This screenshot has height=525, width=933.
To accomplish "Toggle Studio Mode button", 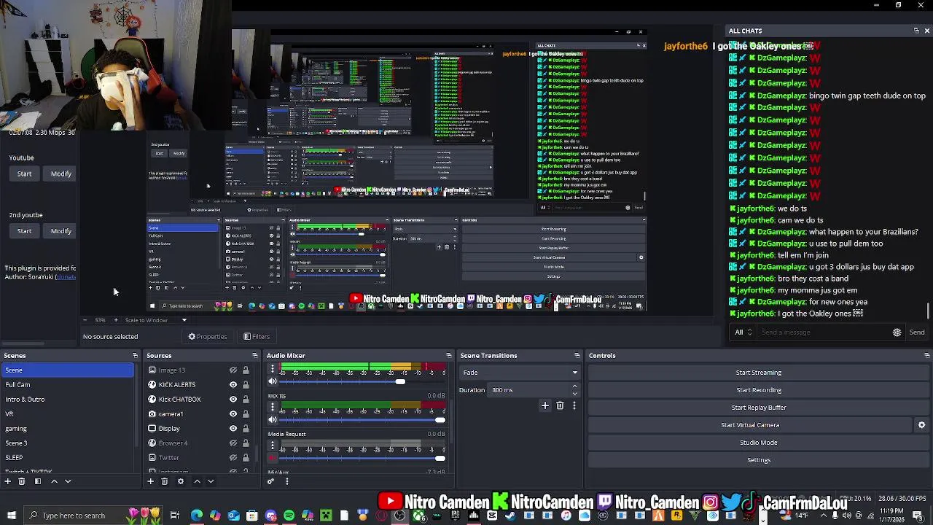I will point(758,443).
